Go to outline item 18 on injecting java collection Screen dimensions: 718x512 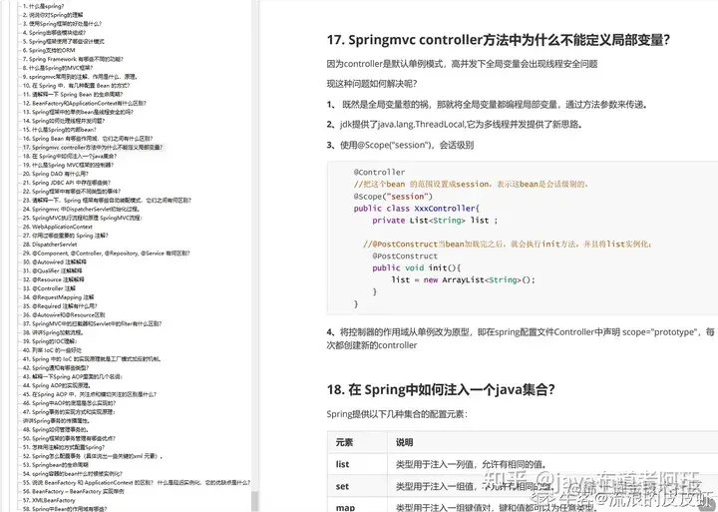pos(70,156)
